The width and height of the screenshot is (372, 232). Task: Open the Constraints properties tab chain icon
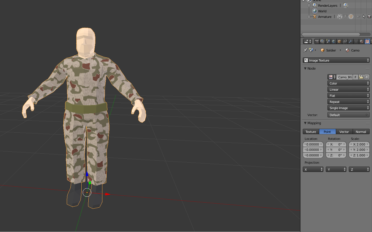[345, 41]
